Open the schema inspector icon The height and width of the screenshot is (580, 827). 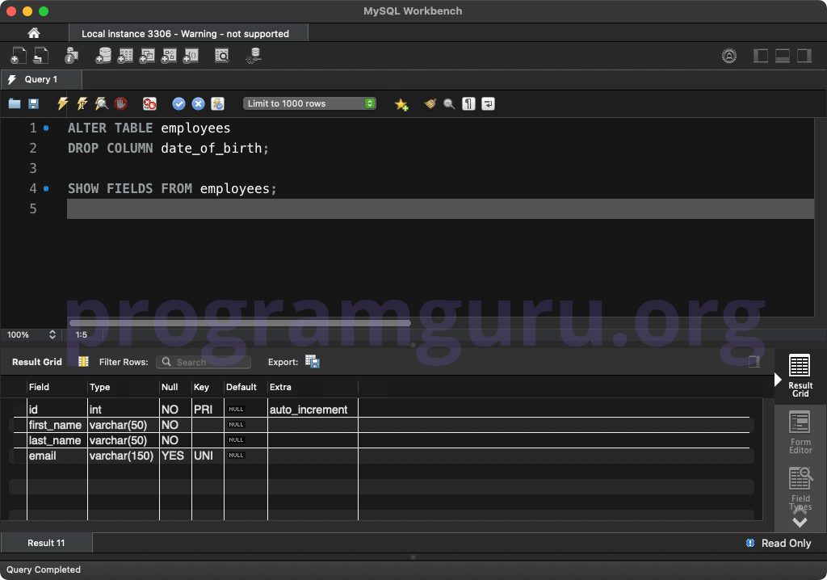tap(71, 56)
